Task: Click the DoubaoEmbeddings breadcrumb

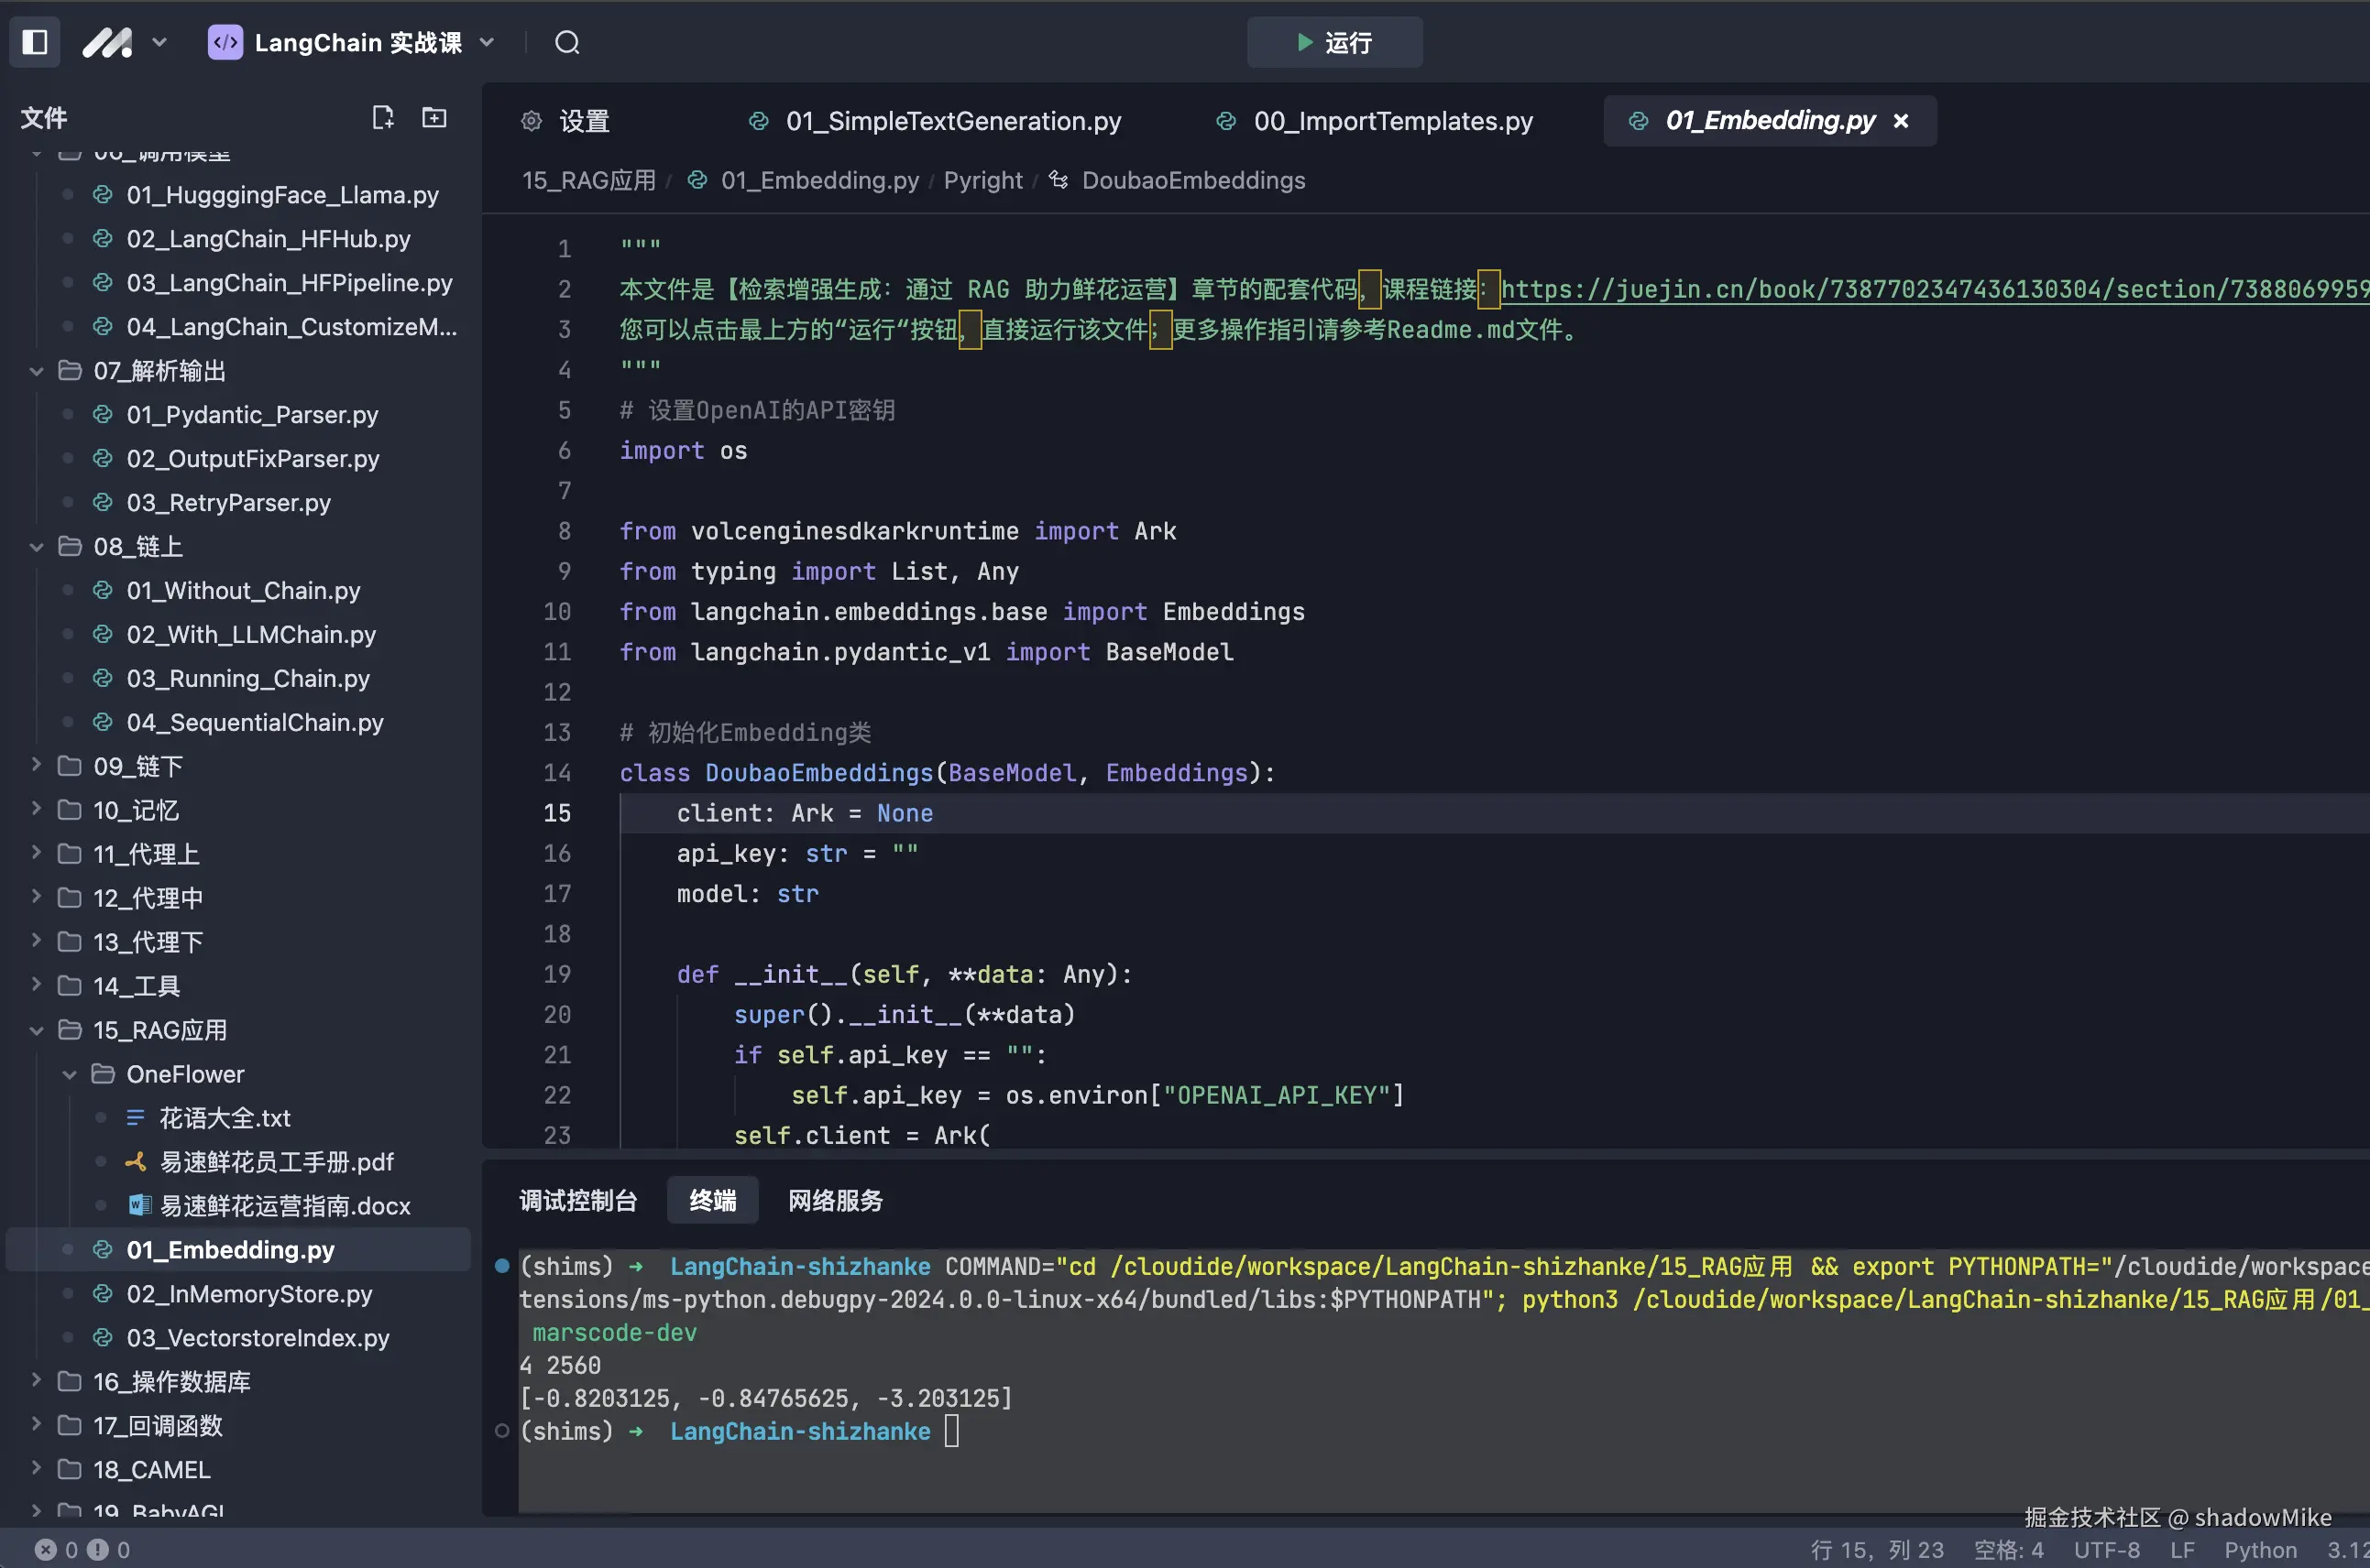Action: [1192, 180]
